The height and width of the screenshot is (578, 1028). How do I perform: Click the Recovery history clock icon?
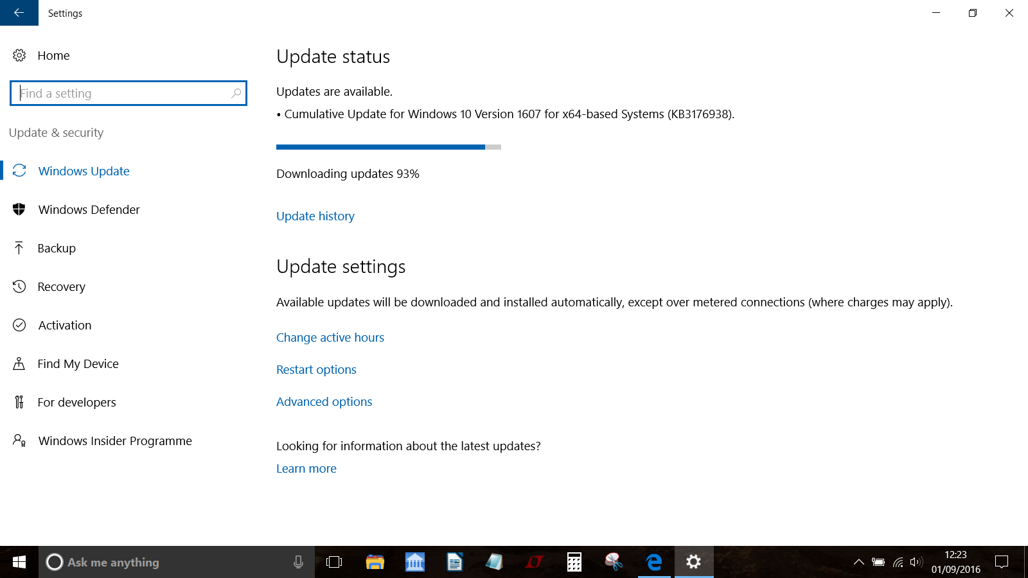19,286
